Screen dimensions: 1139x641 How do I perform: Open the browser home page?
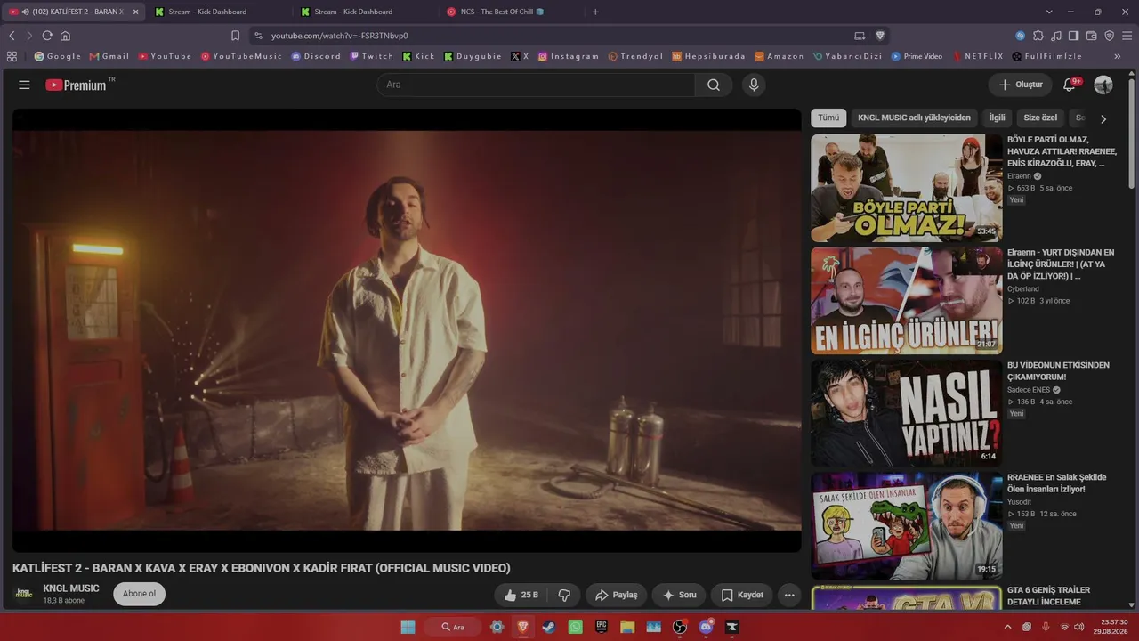coord(65,36)
